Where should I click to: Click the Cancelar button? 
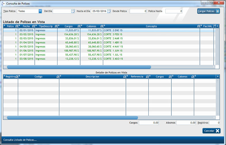(211, 131)
